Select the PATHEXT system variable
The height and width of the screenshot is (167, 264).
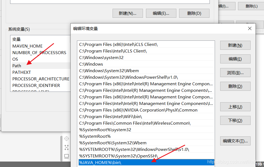pyautogui.click(x=41, y=72)
